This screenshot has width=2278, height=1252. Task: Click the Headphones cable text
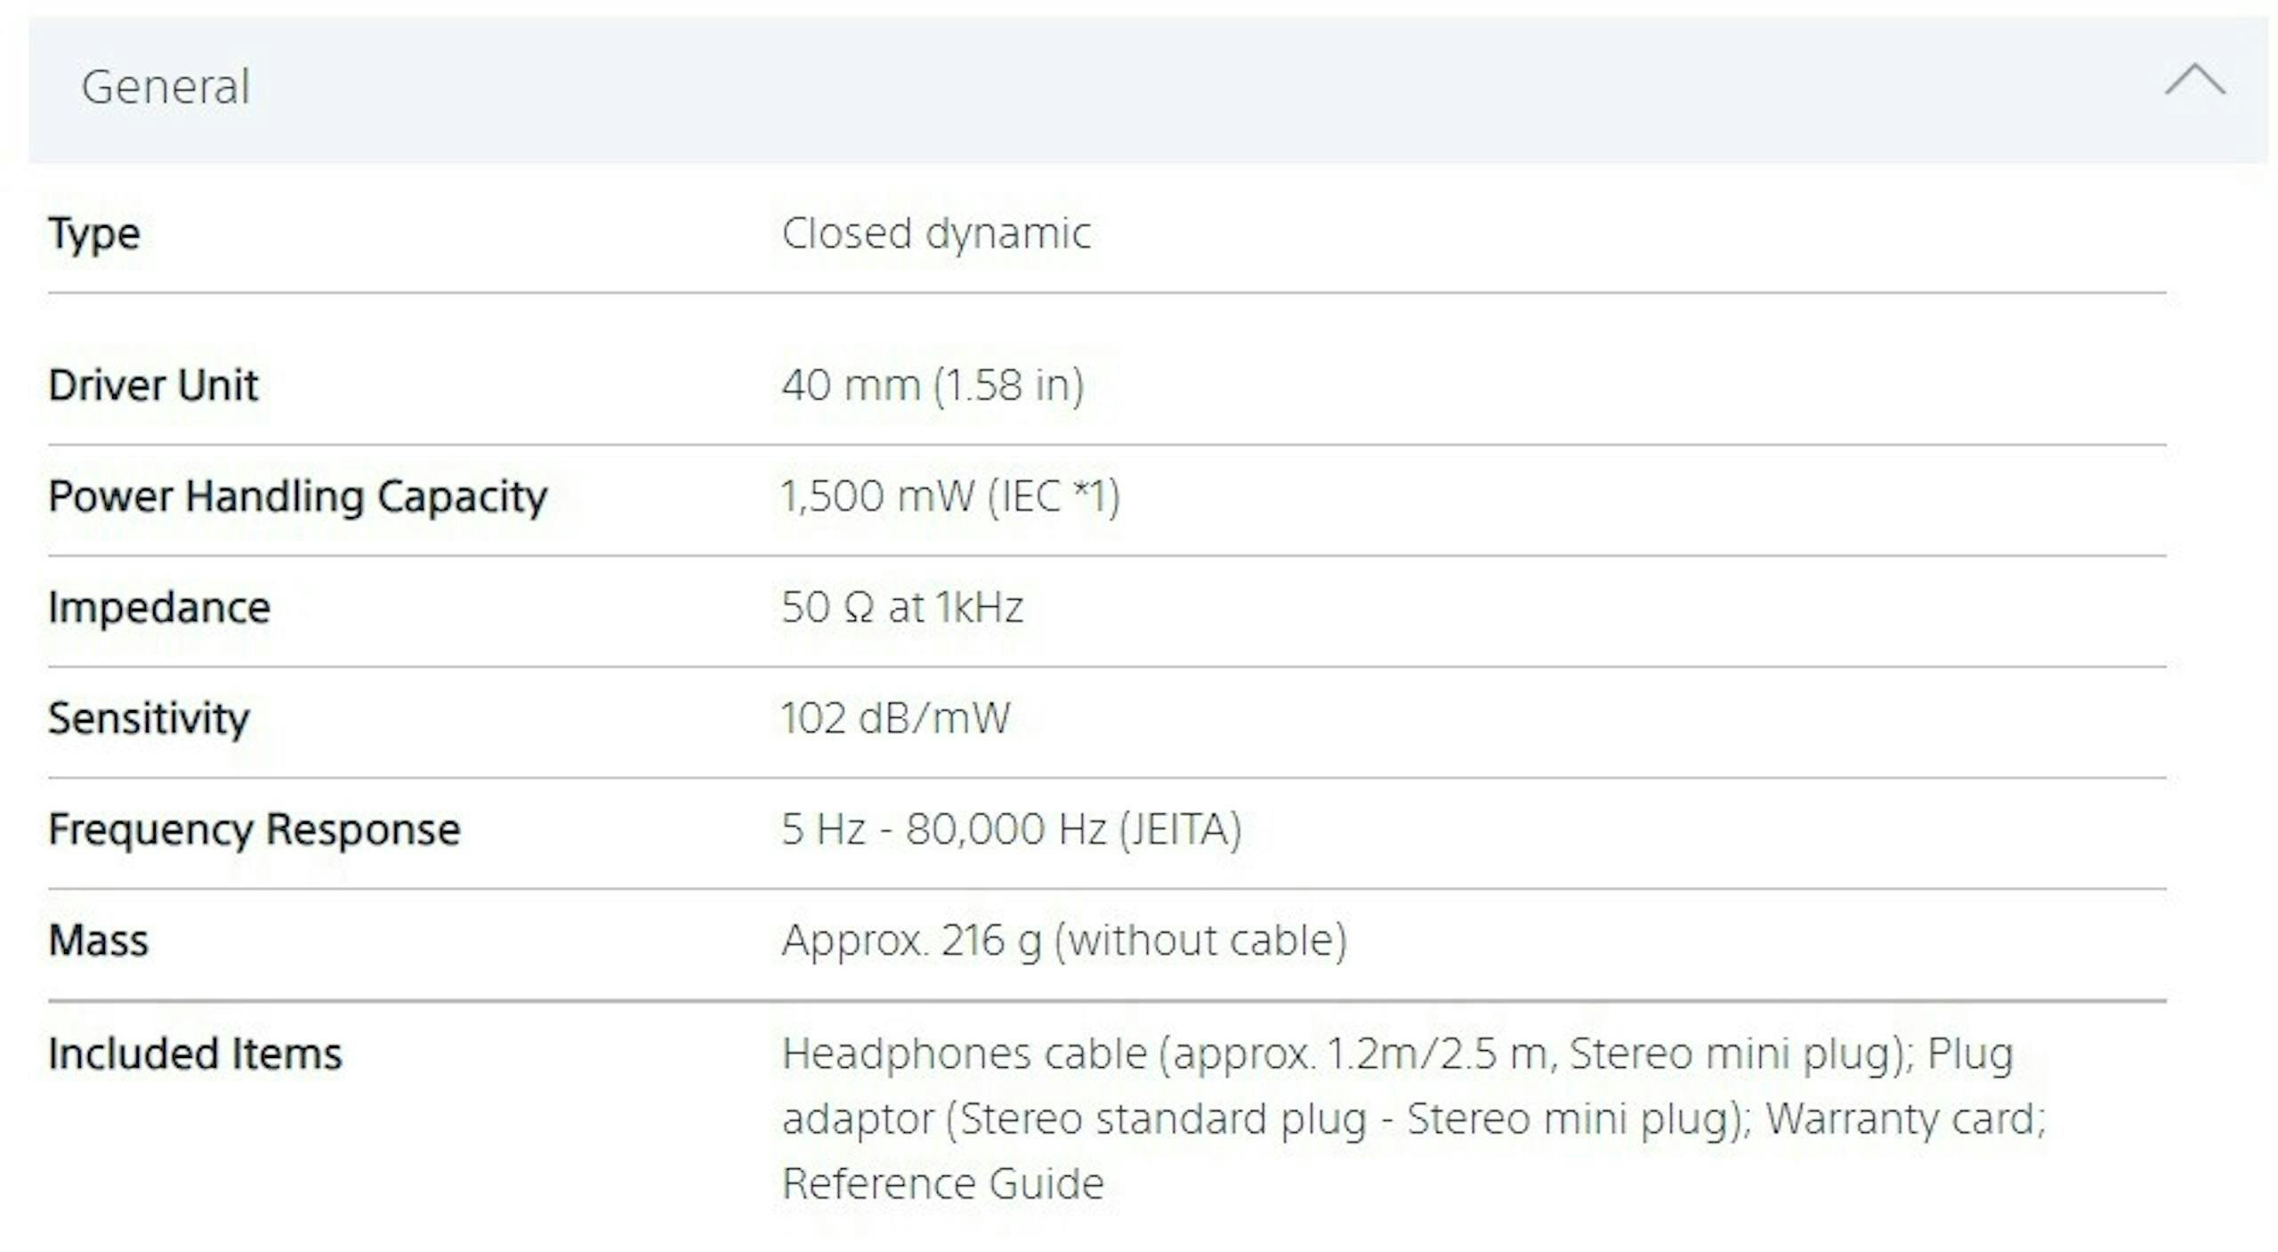click(965, 1054)
